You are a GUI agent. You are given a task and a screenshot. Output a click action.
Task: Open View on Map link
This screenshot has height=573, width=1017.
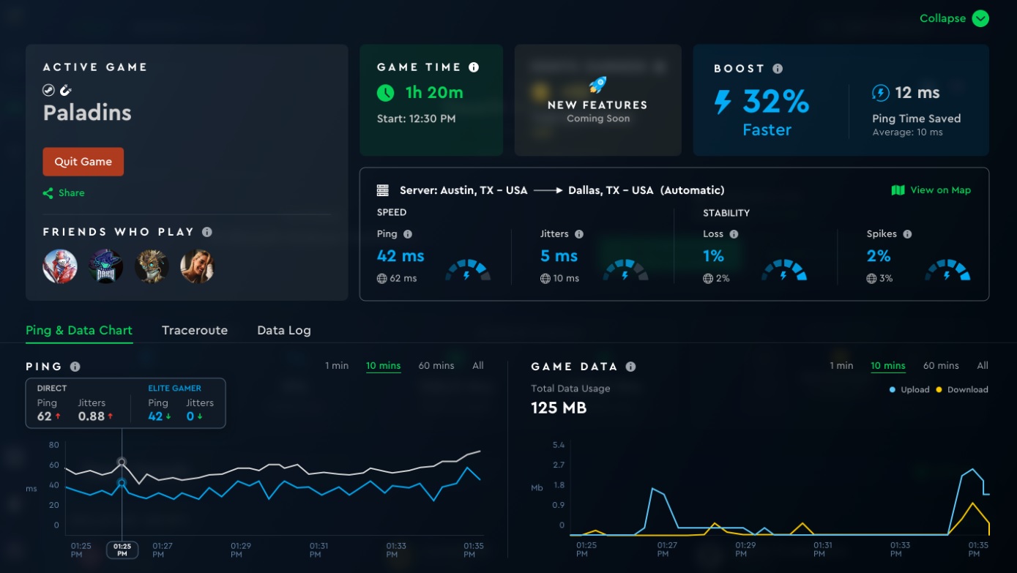click(x=941, y=190)
